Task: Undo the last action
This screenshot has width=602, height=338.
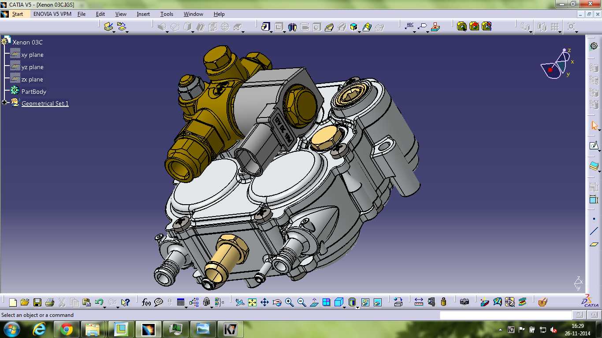Action: 99,302
